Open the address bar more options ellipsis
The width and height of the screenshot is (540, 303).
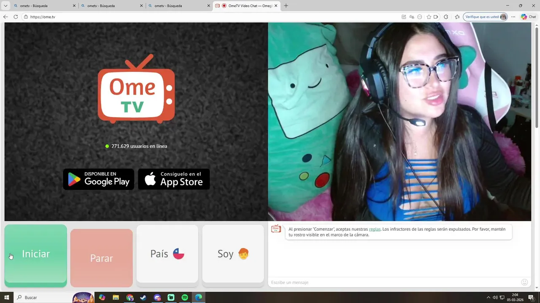(419, 17)
